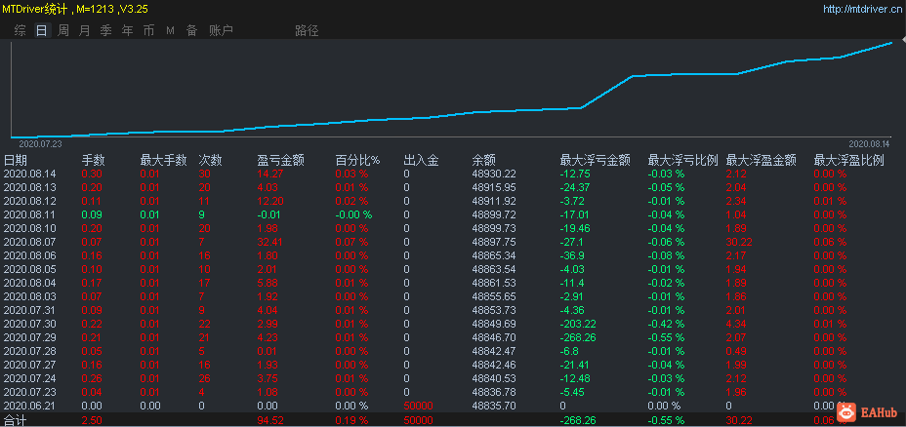Switch to the 综 summary tab

pos(21,30)
